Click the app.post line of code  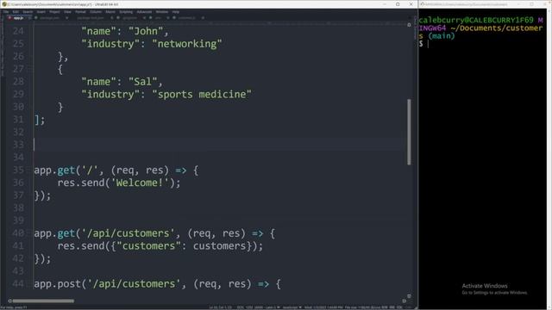(157, 284)
